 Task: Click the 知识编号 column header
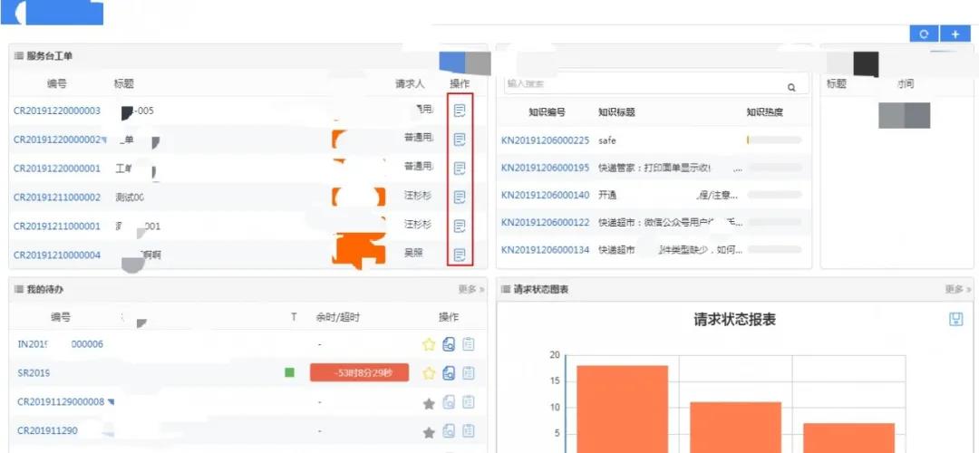547,112
